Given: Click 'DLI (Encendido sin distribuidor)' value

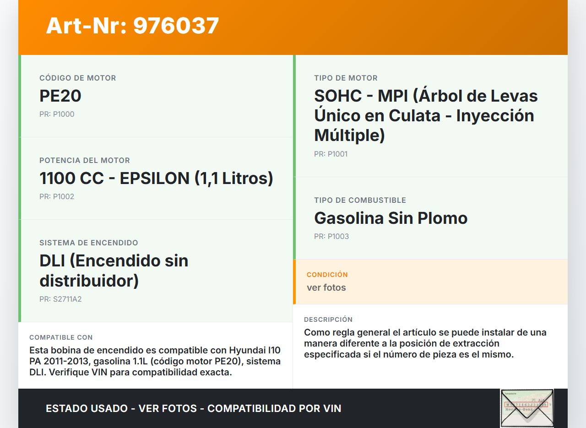Looking at the screenshot, I should click(x=114, y=270).
